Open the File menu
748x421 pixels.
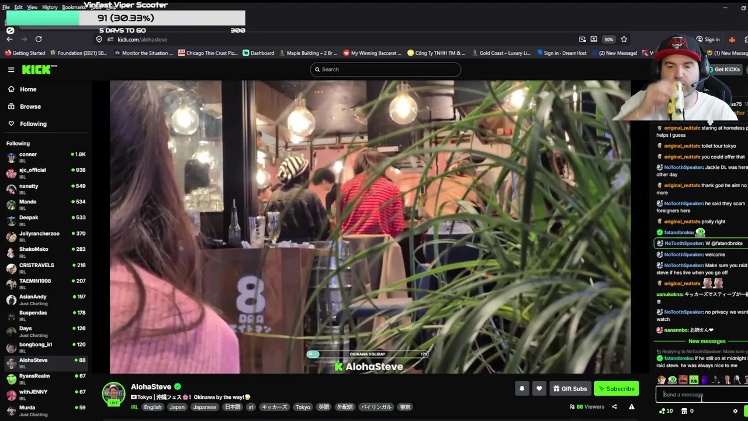click(x=6, y=7)
